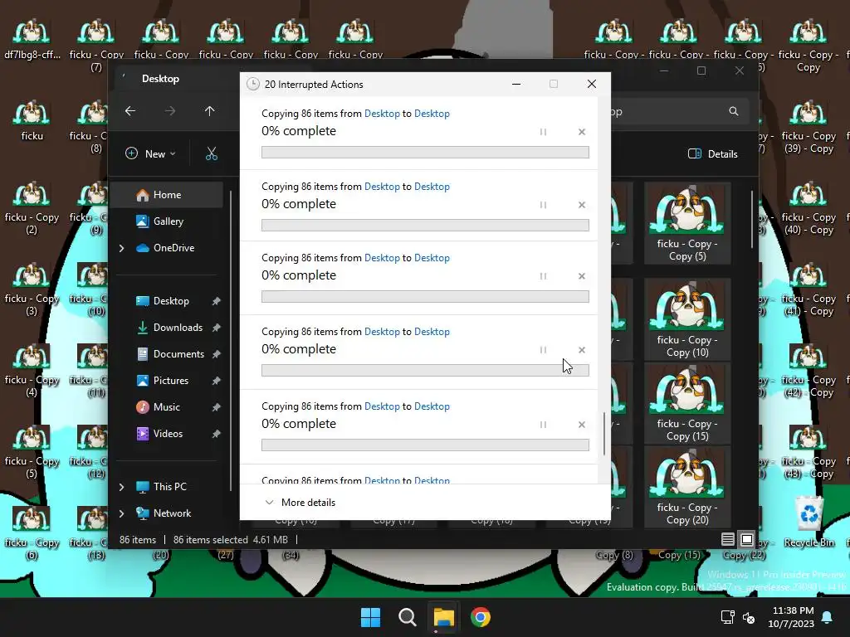Open destination Desktop link in first copy row

[x=432, y=113]
